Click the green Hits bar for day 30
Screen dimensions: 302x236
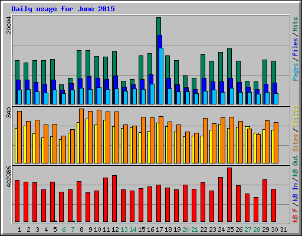pyautogui.click(x=274, y=72)
